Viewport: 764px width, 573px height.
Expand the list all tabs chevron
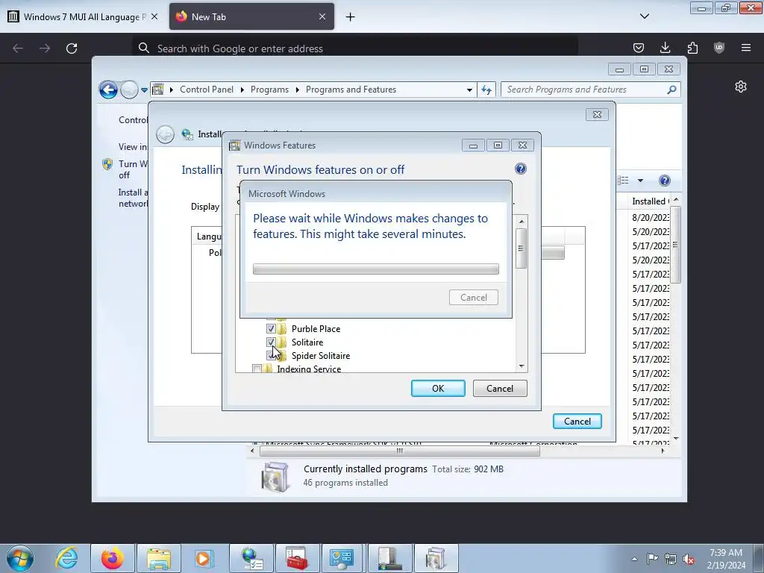645,16
